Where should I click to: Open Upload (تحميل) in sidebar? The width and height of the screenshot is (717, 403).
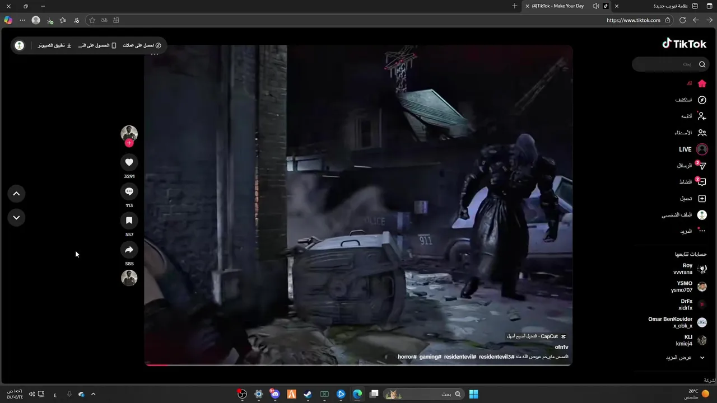[693, 199]
